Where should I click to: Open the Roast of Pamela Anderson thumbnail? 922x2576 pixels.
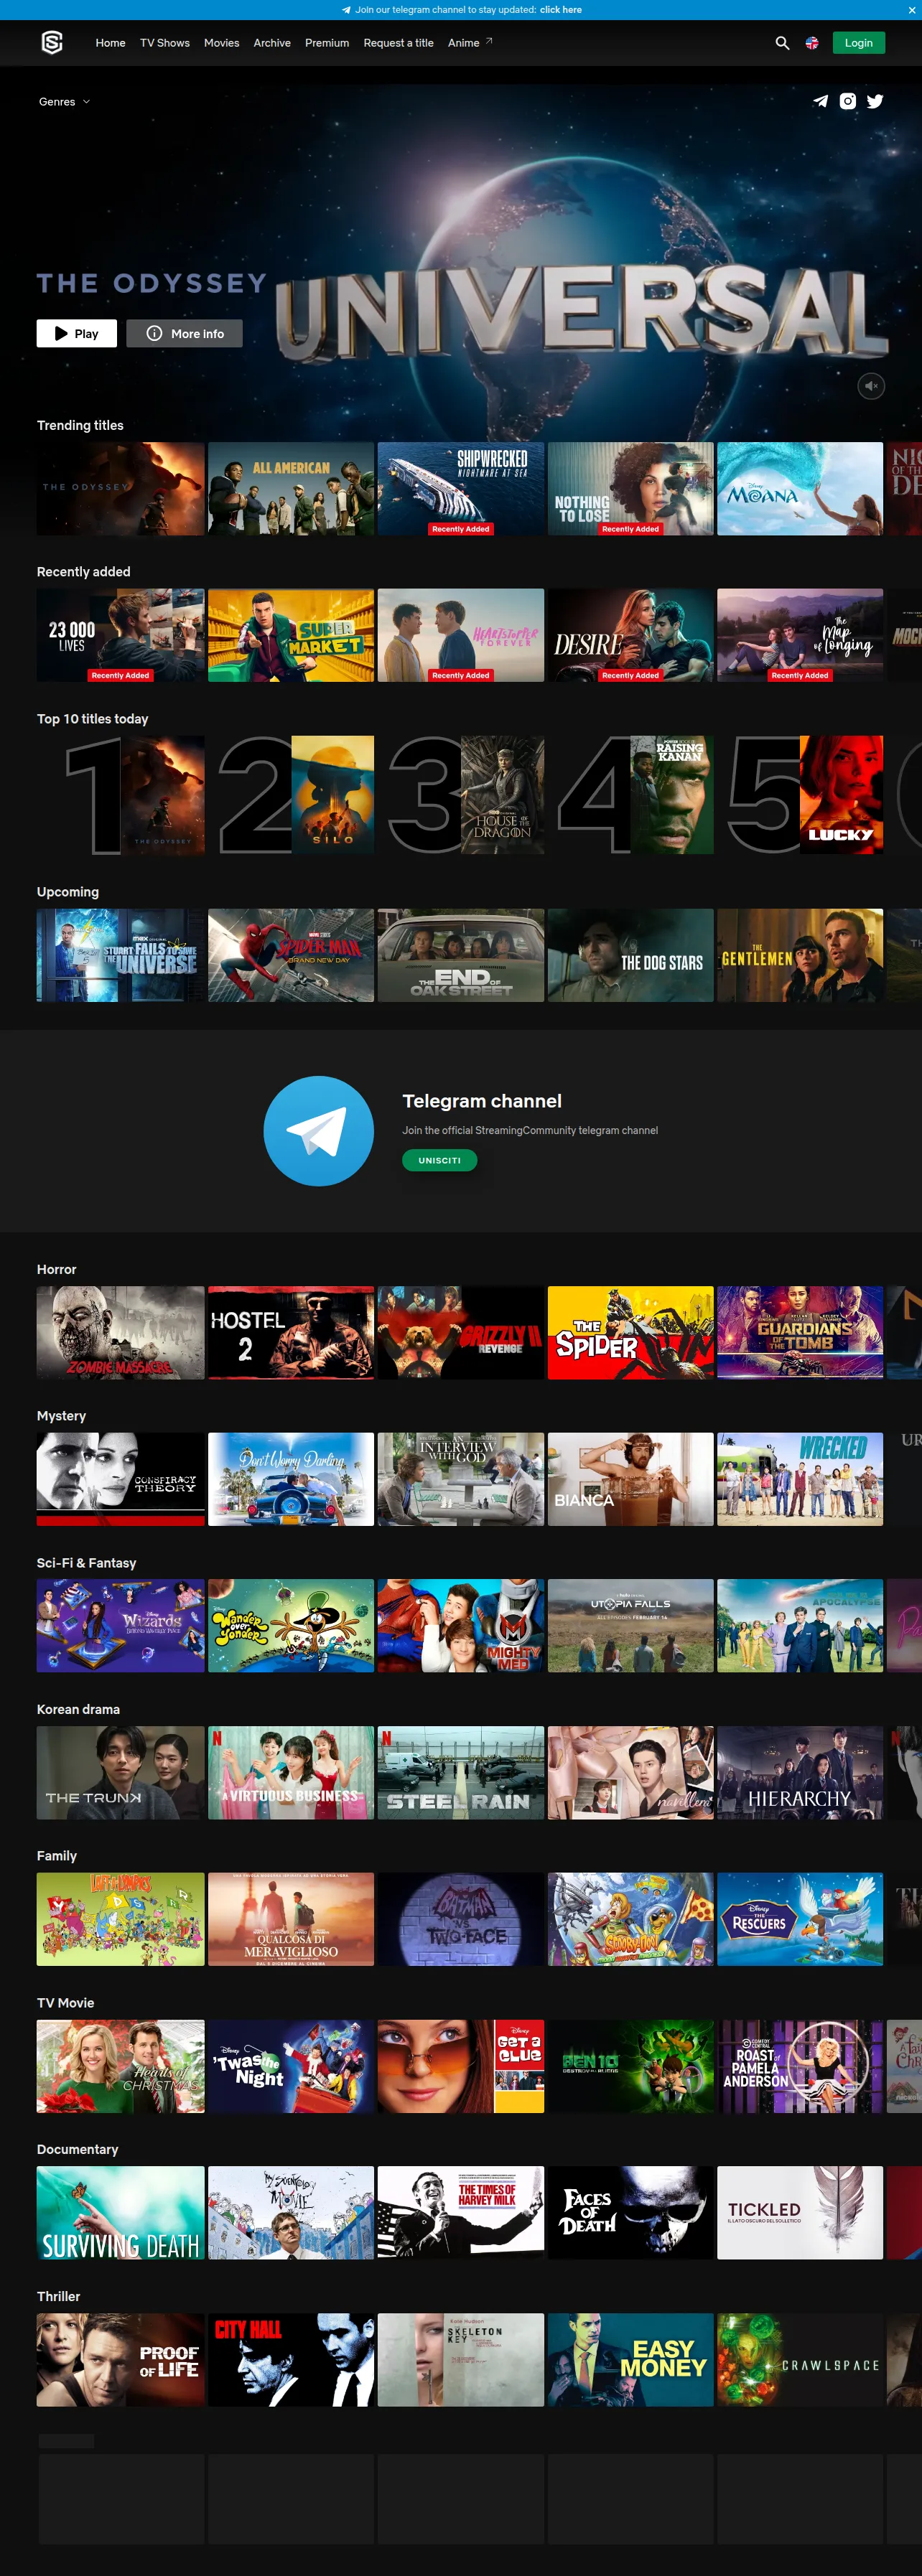tap(800, 2066)
